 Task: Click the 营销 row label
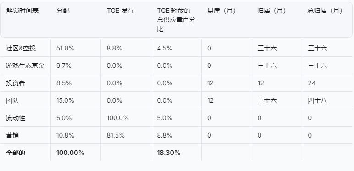[12, 135]
